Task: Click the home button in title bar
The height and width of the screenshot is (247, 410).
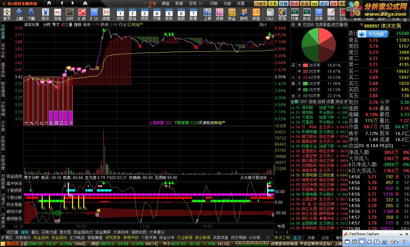Action: (x=49, y=3)
